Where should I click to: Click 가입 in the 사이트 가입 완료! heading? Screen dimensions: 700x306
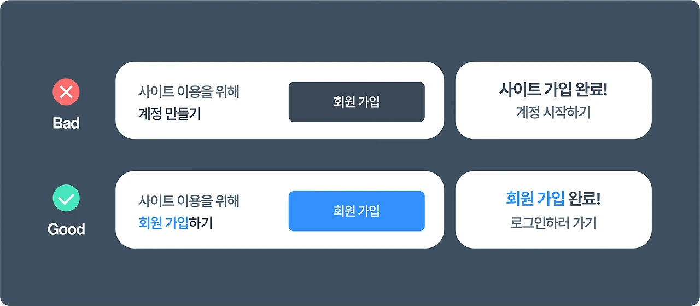(x=558, y=89)
